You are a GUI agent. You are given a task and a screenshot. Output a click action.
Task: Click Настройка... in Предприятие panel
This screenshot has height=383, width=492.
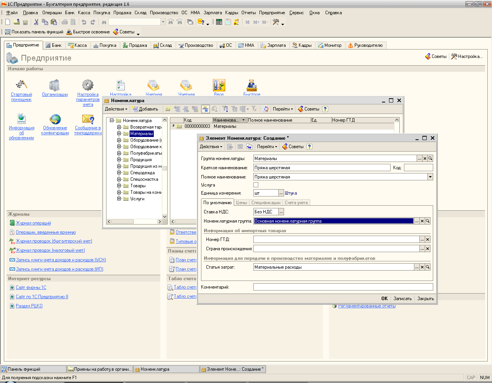(467, 56)
